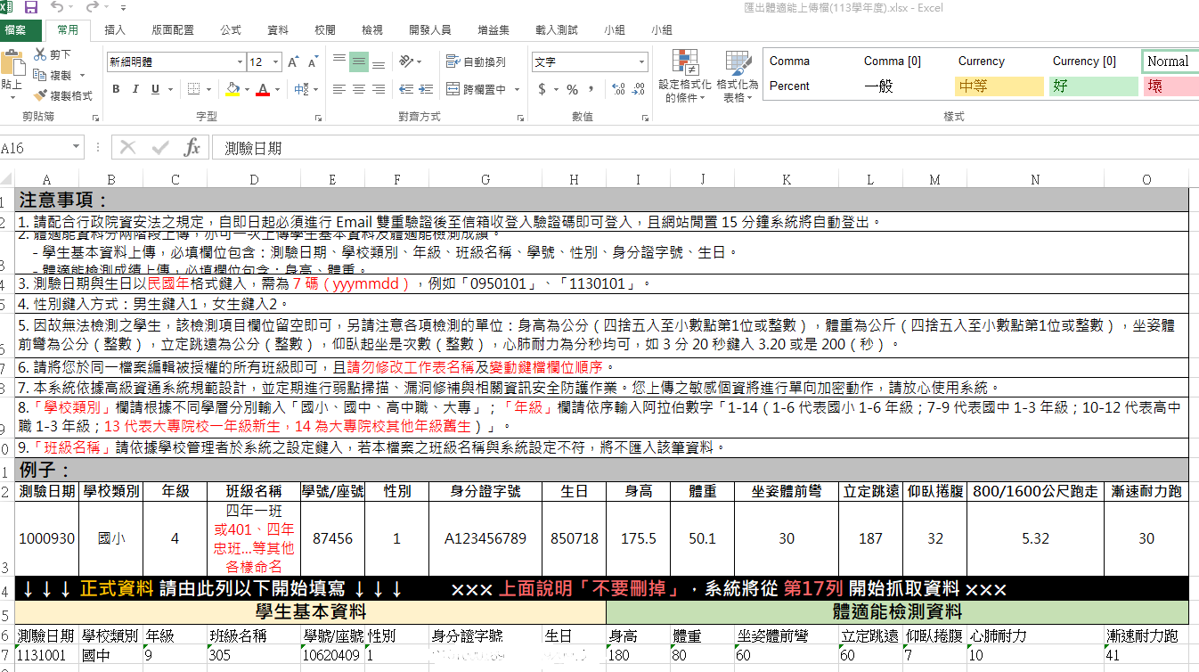Viewport: 1199px width, 672px height.
Task: Switch to 版面配置 page layout tab
Action: [x=173, y=29]
